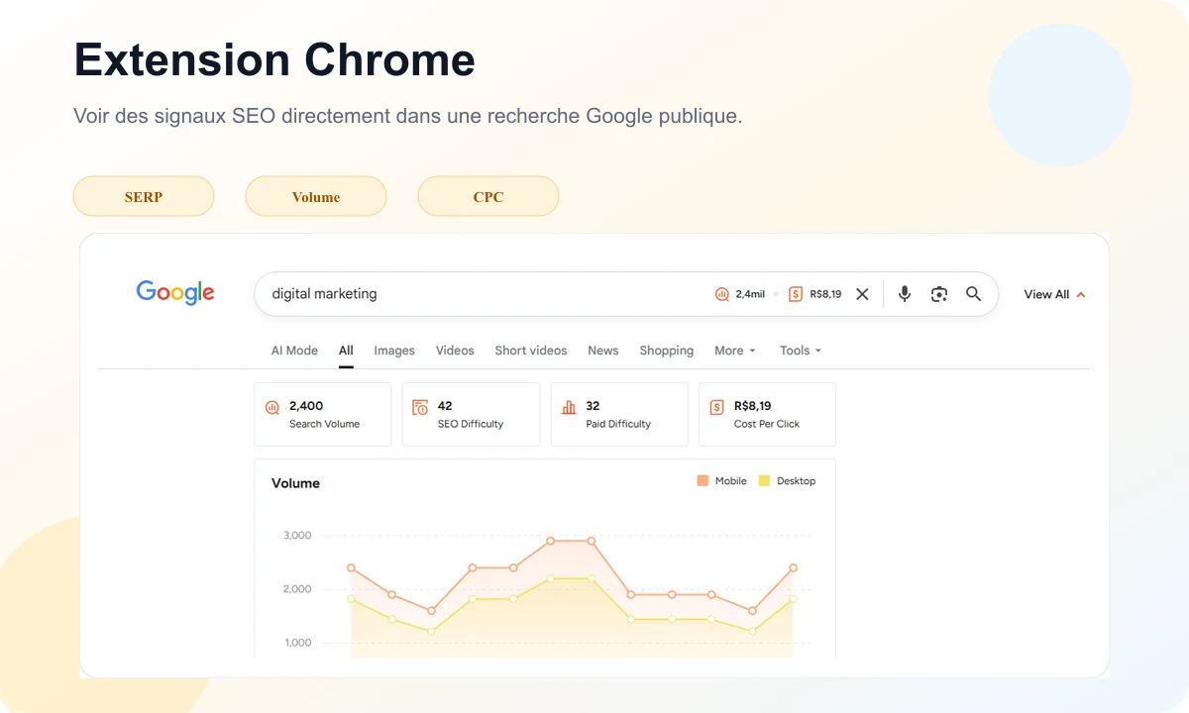Select the All tab
Image resolution: width=1189 pixels, height=713 pixels.
pyautogui.click(x=346, y=351)
